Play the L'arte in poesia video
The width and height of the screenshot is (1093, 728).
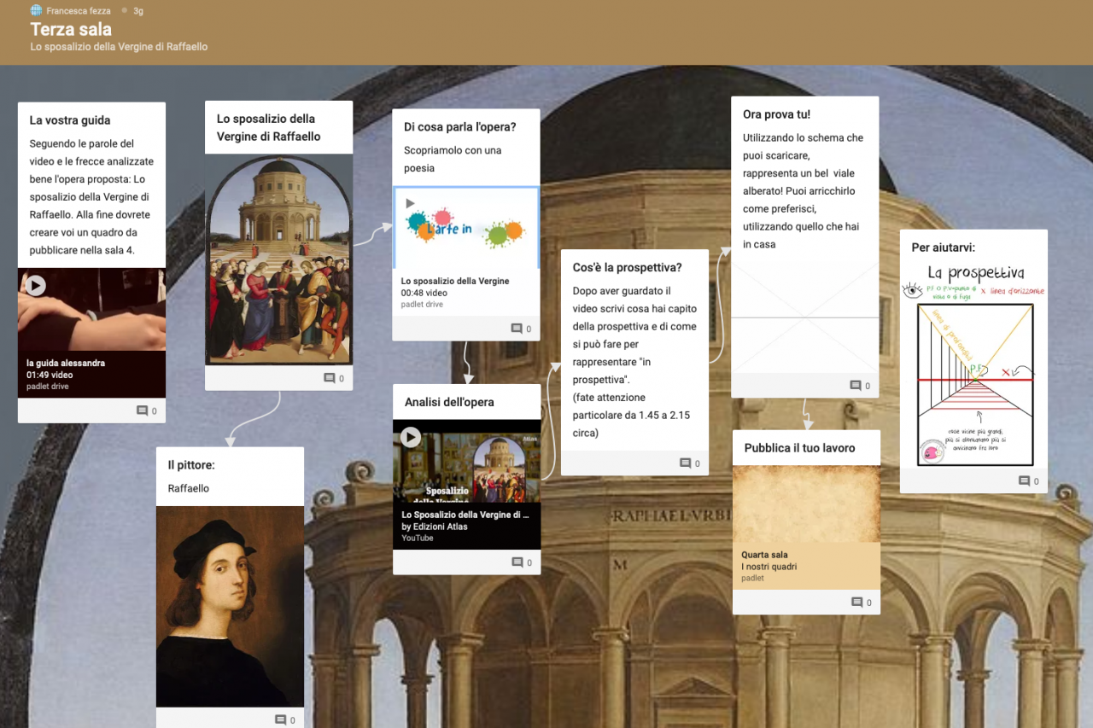point(410,203)
